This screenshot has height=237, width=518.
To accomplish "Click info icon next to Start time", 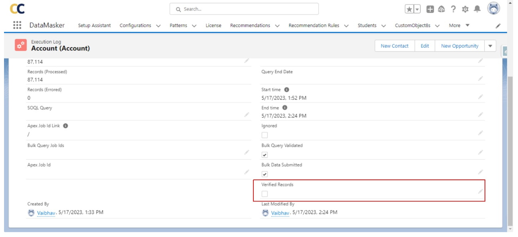I will pos(286,90).
